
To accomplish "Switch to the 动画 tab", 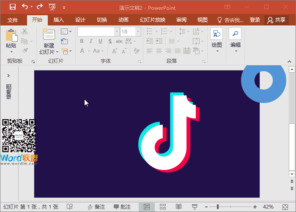I will 123,20.
